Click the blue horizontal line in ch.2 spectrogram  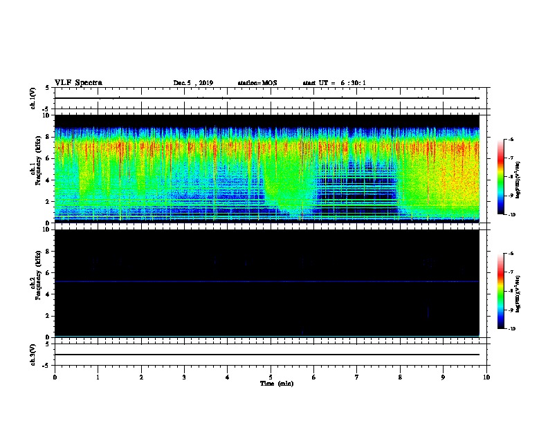pyautogui.click(x=267, y=281)
